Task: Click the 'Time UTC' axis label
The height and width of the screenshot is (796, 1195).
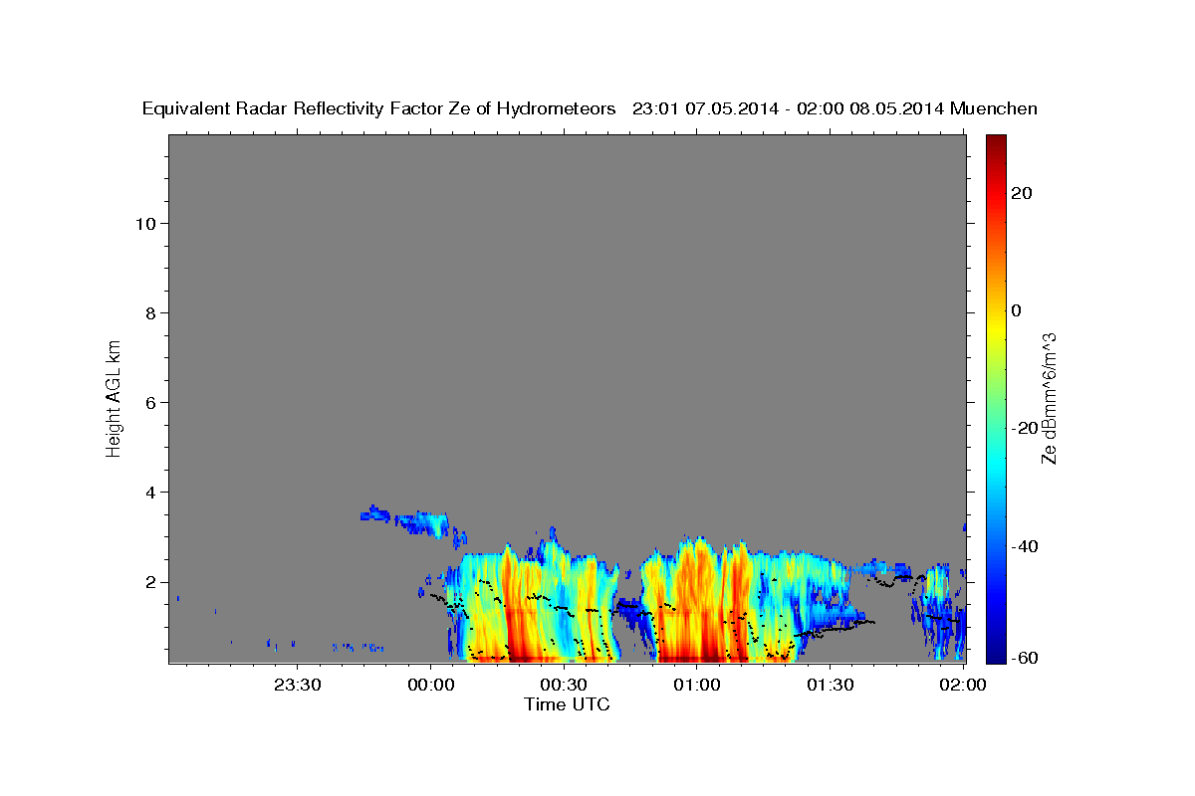Action: pyautogui.click(x=567, y=704)
